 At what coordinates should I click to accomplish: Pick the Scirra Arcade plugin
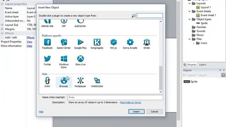coord(130,44)
